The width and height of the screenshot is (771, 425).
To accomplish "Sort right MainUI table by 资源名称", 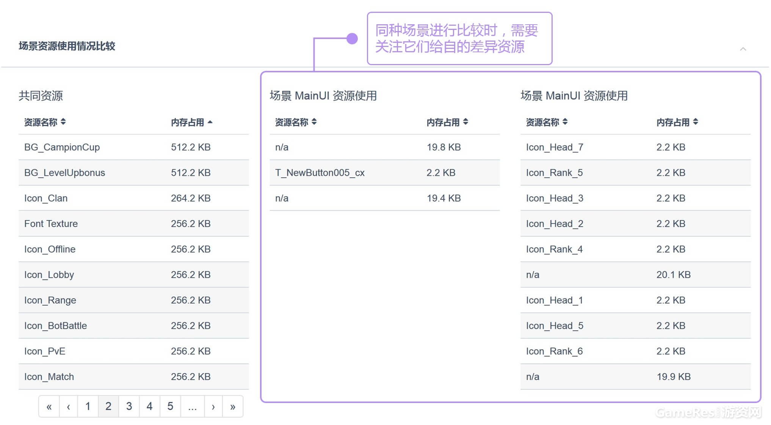I will [x=547, y=122].
